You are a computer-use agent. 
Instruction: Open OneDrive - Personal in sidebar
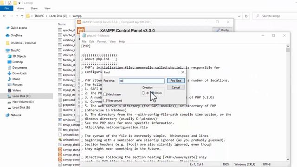click(x=23, y=43)
